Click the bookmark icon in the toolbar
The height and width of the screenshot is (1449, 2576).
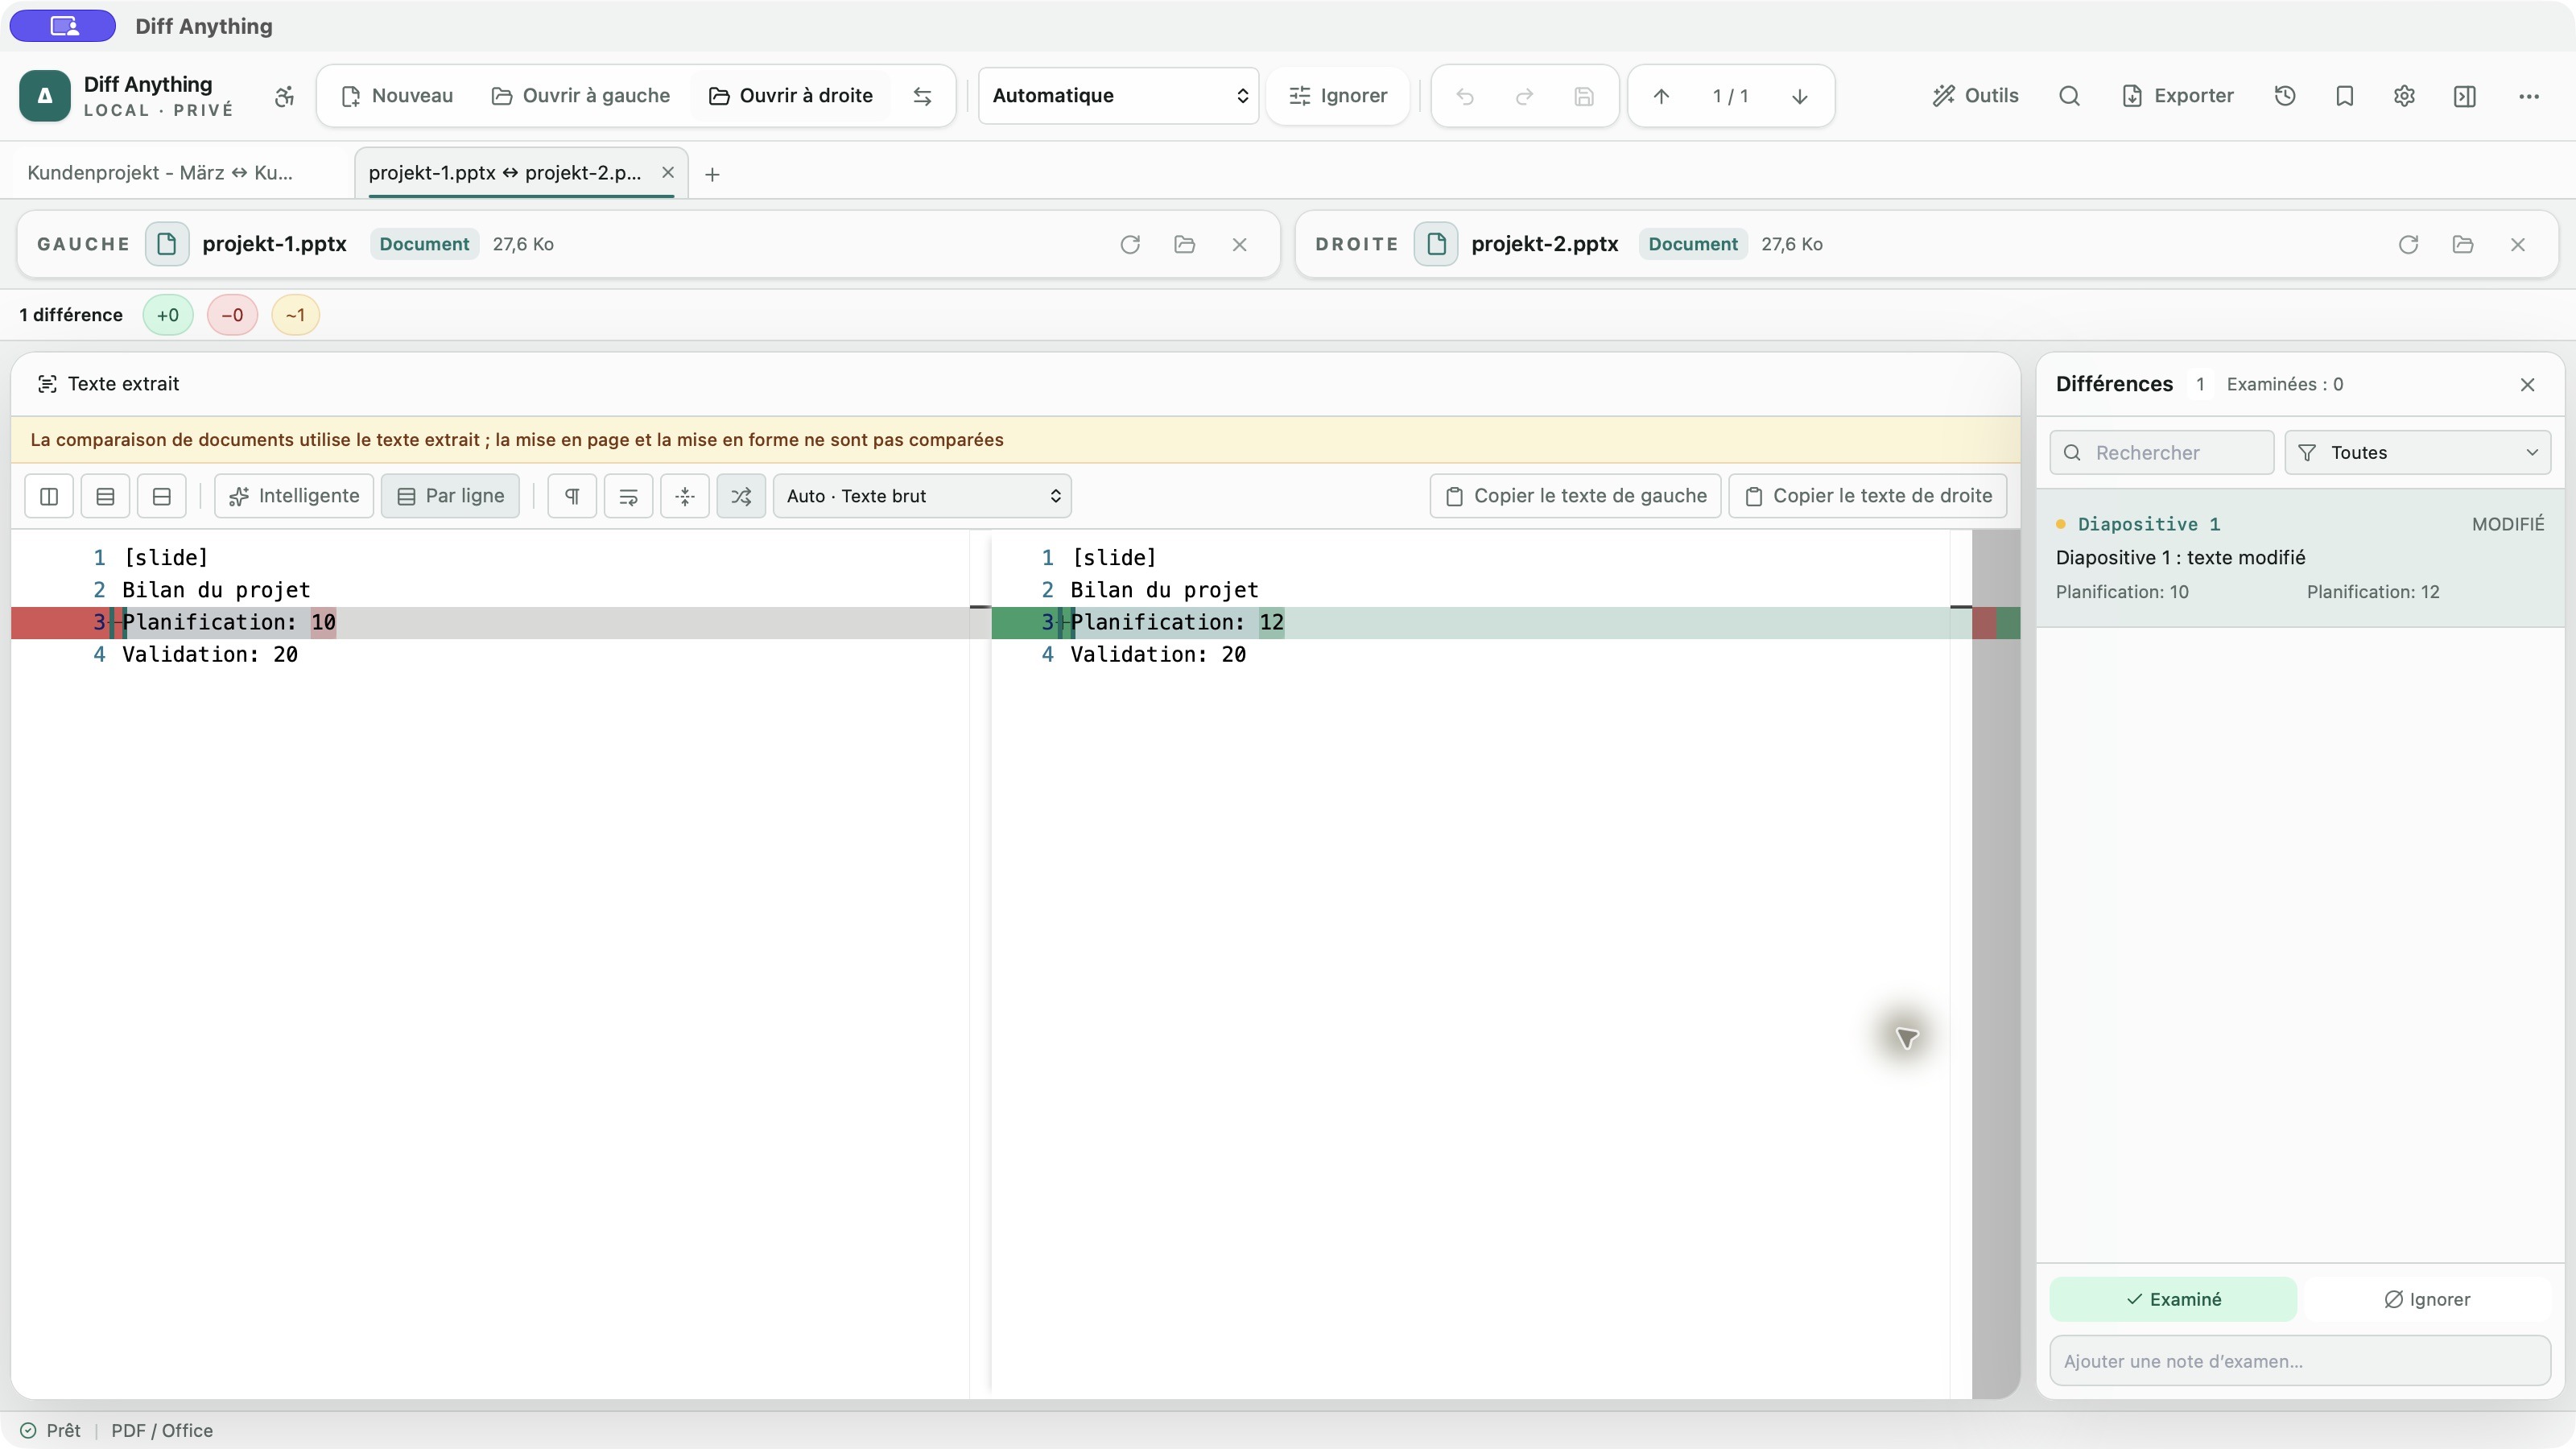[2345, 96]
